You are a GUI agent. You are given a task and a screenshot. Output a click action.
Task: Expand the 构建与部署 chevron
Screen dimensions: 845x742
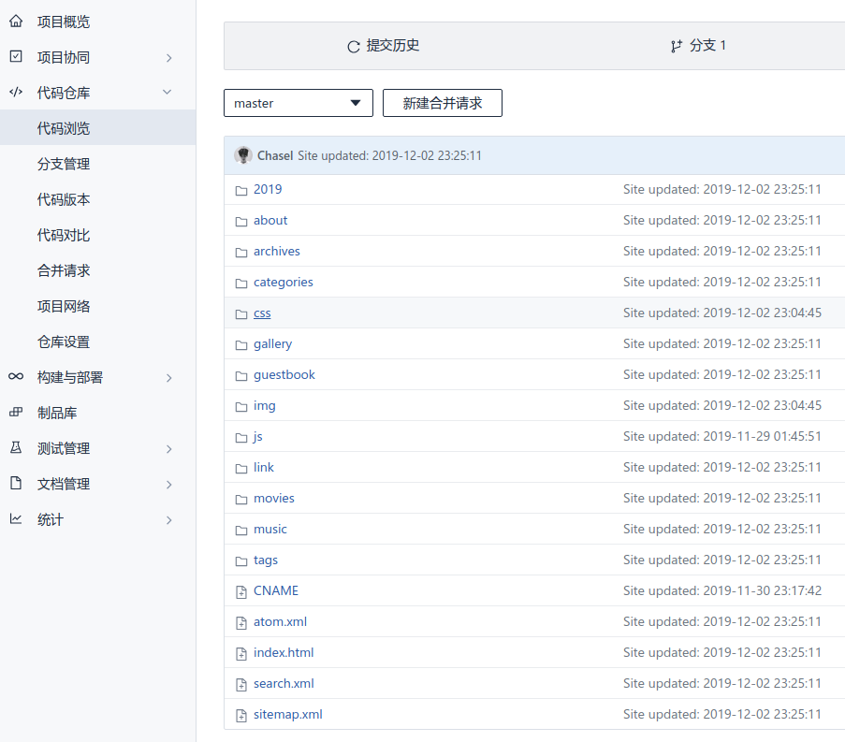point(168,378)
